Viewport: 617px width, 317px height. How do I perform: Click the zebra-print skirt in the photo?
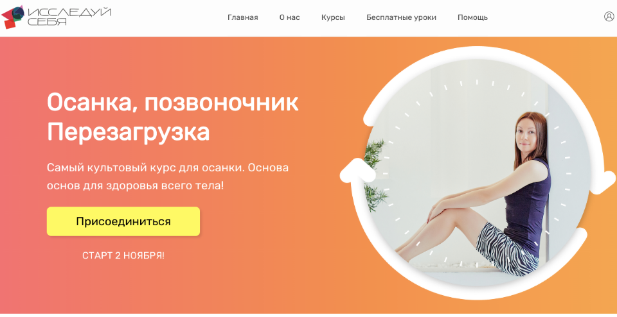point(506,248)
